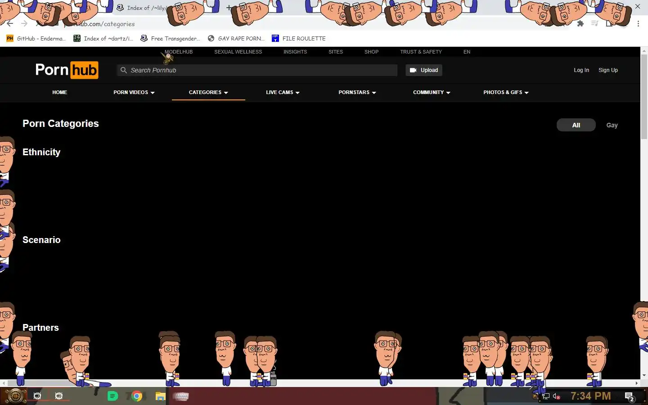The width and height of the screenshot is (648, 405).
Task: Click the Upload button
Action: pyautogui.click(x=423, y=70)
